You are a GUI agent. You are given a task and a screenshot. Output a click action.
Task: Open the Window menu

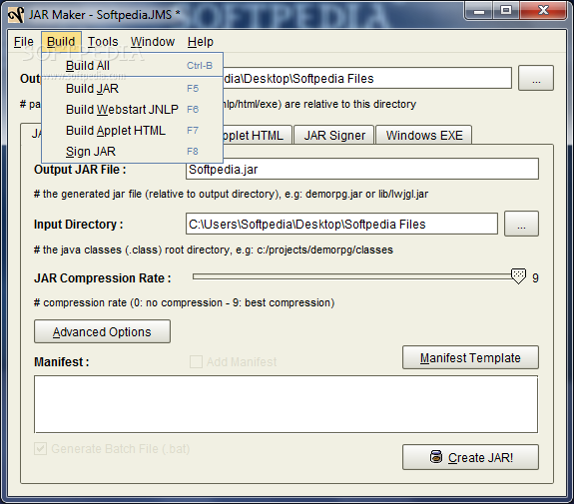coord(153,42)
